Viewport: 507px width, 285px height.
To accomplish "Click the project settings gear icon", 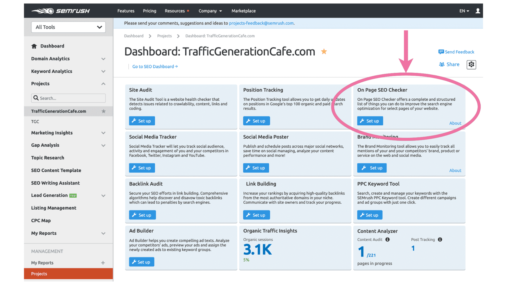I will click(471, 64).
